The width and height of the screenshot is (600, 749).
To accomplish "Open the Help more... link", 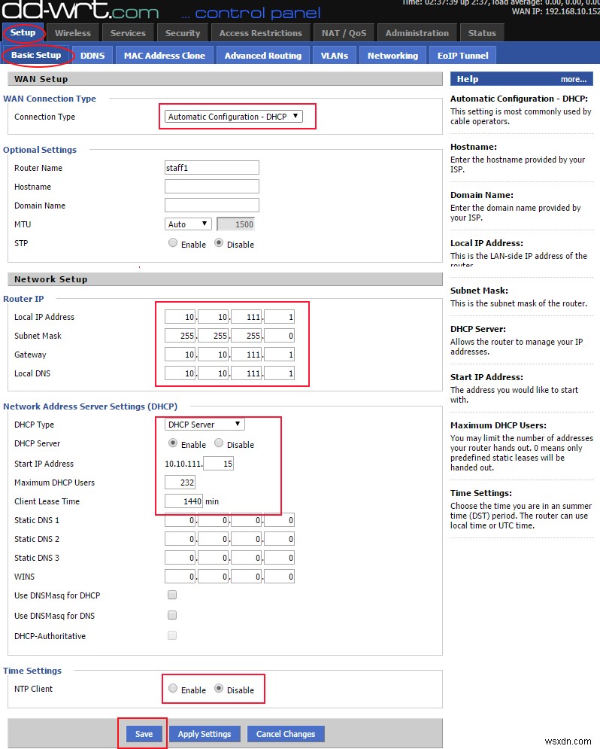I will (573, 79).
